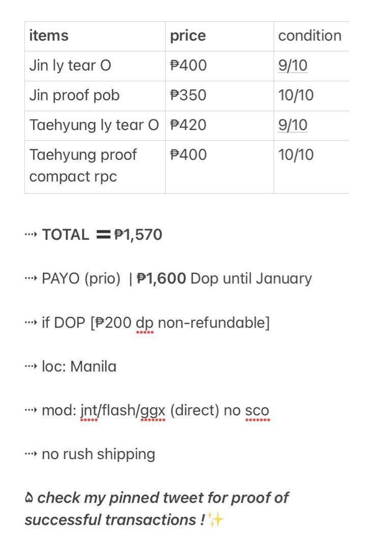374x549 pixels.
Task: Select the 'Taehyung proof compact rpc' cell
Action: coord(95,167)
